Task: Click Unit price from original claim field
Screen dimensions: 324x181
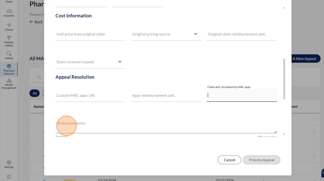Action: click(x=90, y=34)
